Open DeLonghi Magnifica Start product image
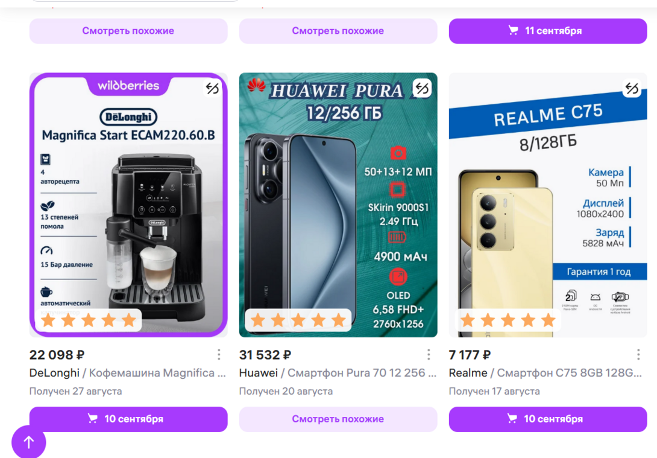 click(128, 205)
